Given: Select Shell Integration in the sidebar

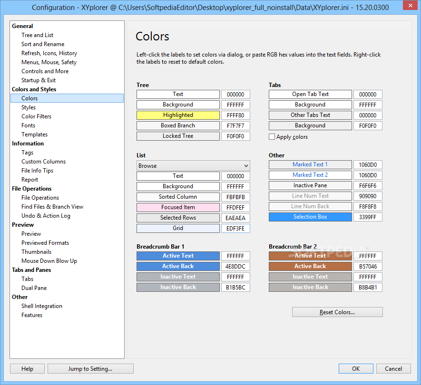Looking at the screenshot, I should (41, 306).
